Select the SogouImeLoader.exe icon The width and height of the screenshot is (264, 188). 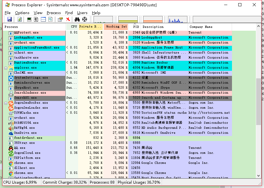11,108
